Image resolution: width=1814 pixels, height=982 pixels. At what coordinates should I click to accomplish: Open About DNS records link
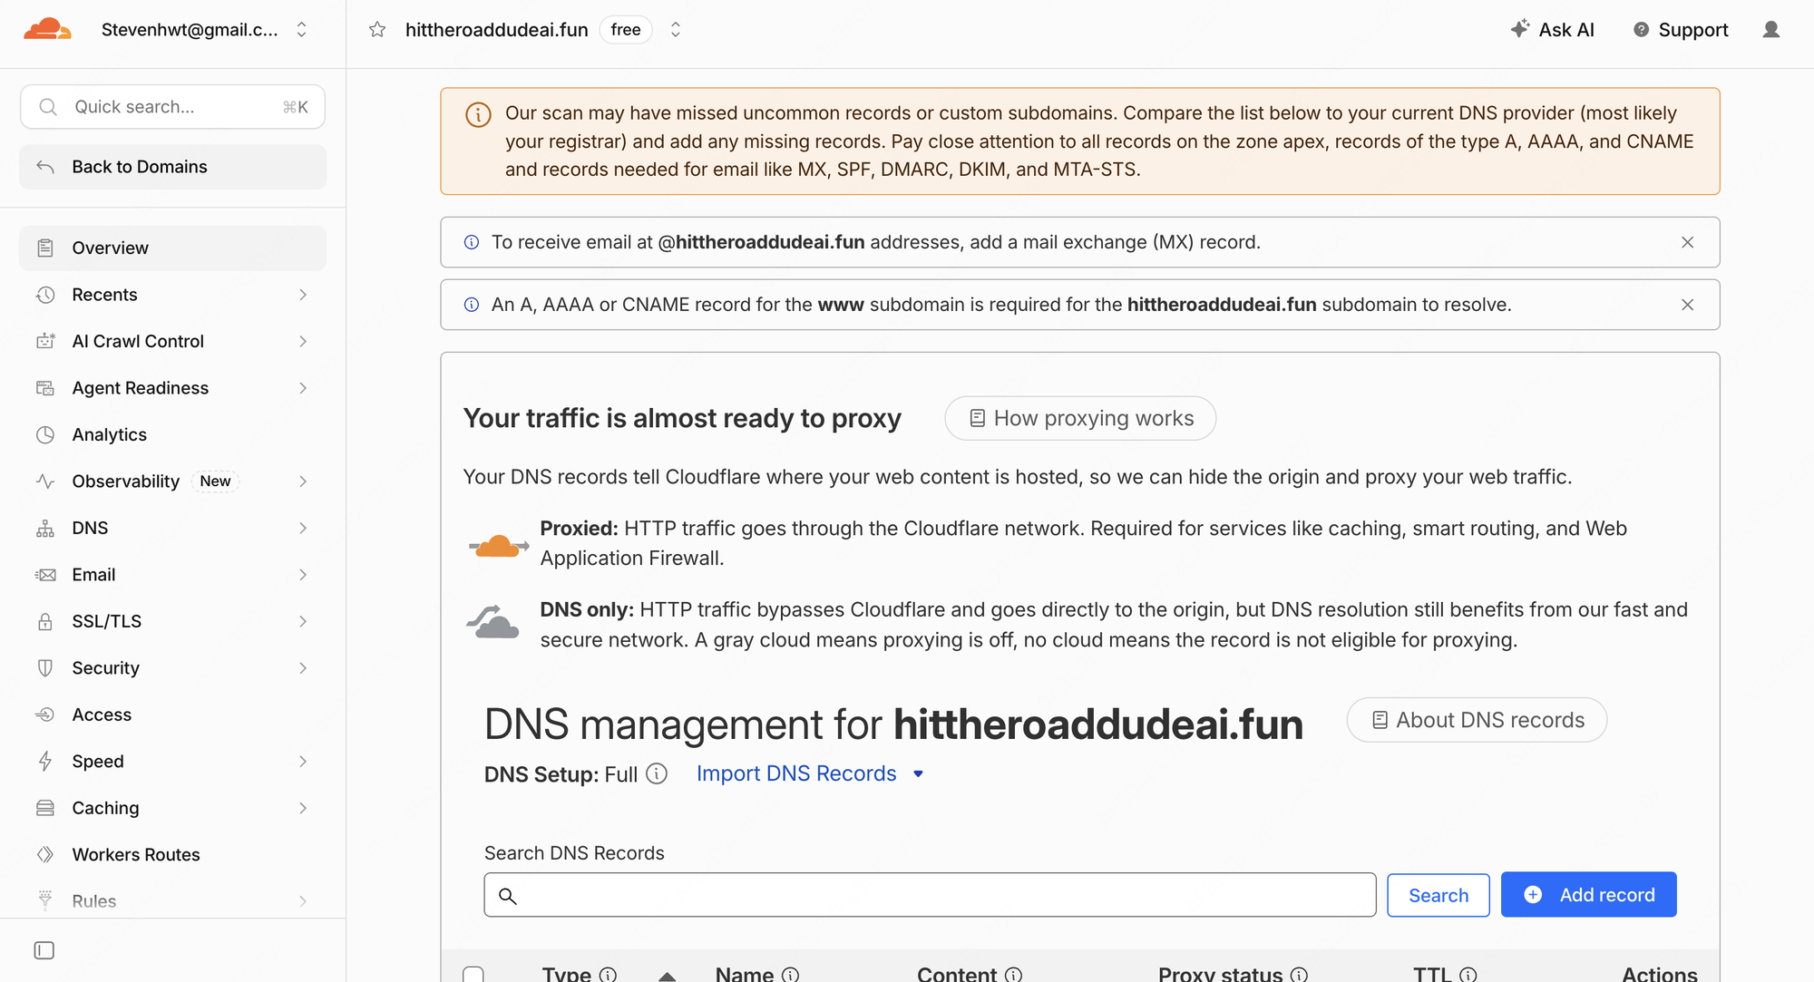[x=1477, y=720]
